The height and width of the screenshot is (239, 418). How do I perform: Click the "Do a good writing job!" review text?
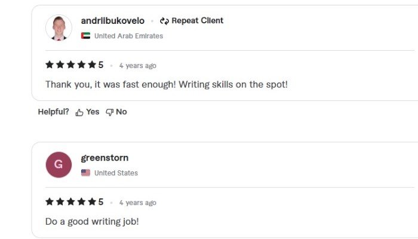click(92, 221)
